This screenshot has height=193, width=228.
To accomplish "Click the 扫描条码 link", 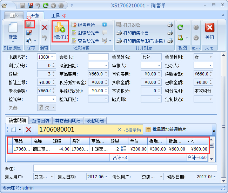I will point(132,130).
